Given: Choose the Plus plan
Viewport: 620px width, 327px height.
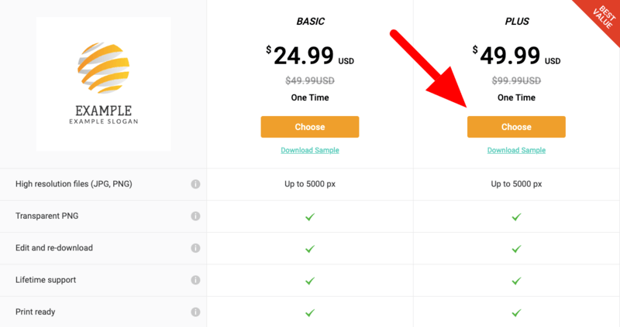Looking at the screenshot, I should tap(516, 127).
